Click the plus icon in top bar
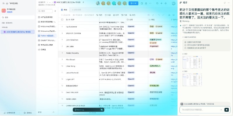Screen dimensions: 233x116 162,3
